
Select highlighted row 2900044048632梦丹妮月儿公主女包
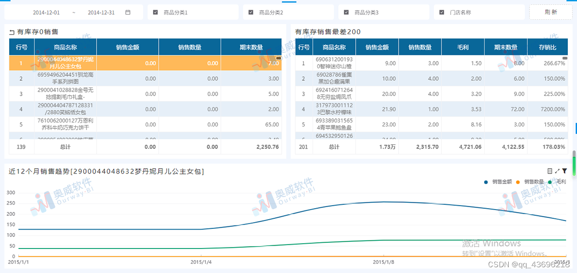coord(146,63)
